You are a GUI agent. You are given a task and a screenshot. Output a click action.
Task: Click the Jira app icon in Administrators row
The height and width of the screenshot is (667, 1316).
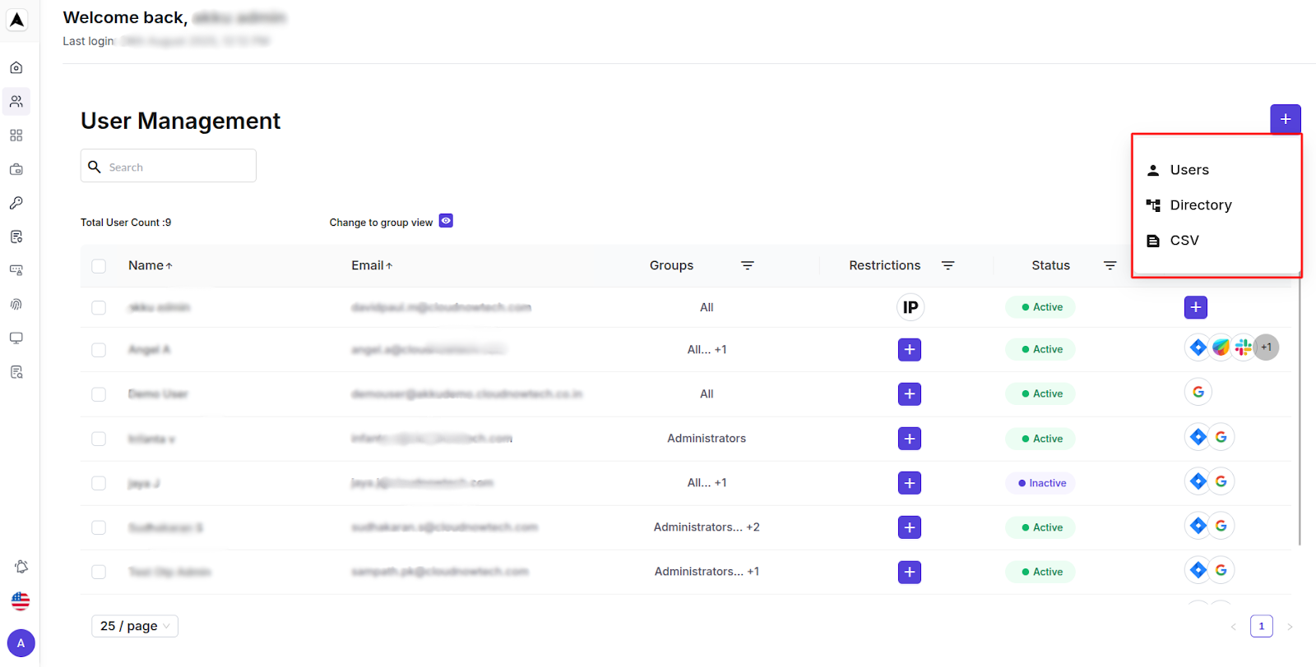pyautogui.click(x=1198, y=437)
